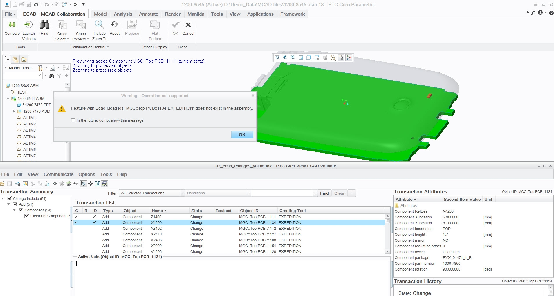
Task: Click the Reset icon in the ribbon
Action: (115, 25)
